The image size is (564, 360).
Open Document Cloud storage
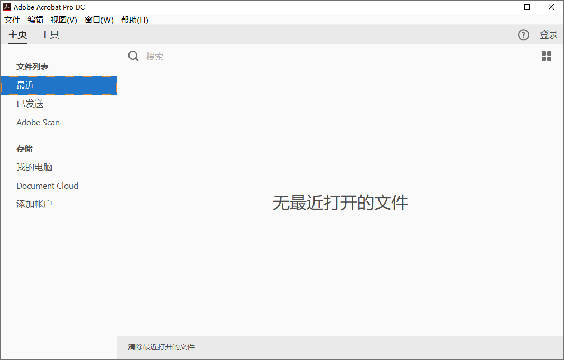point(47,186)
